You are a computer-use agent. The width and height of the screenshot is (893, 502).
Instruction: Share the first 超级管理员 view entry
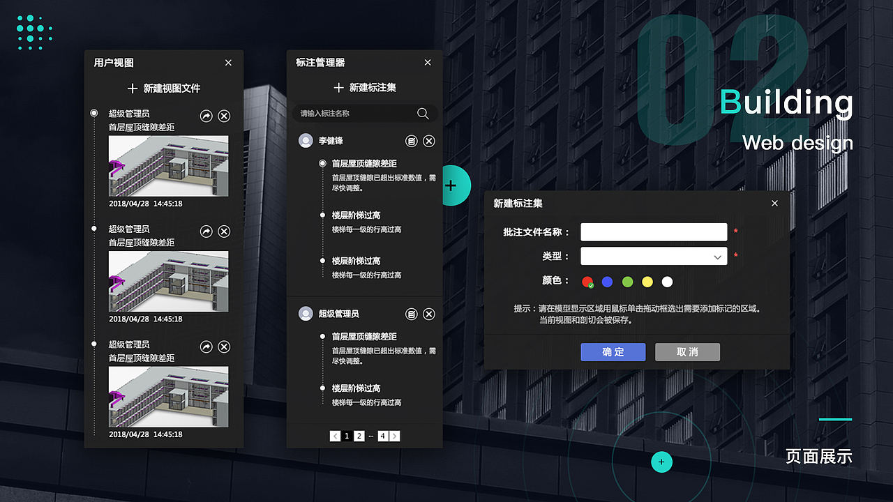(x=206, y=116)
